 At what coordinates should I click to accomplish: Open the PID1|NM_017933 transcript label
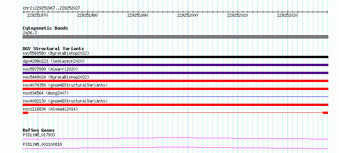coord(39,135)
